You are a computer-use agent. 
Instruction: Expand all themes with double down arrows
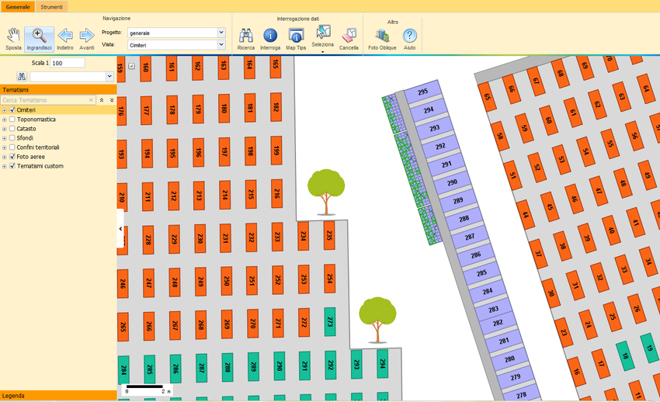(112, 100)
